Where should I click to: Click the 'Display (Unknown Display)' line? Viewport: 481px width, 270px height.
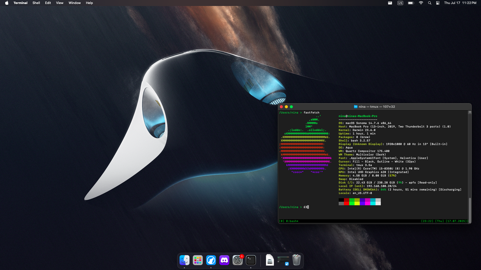pyautogui.click(x=393, y=144)
